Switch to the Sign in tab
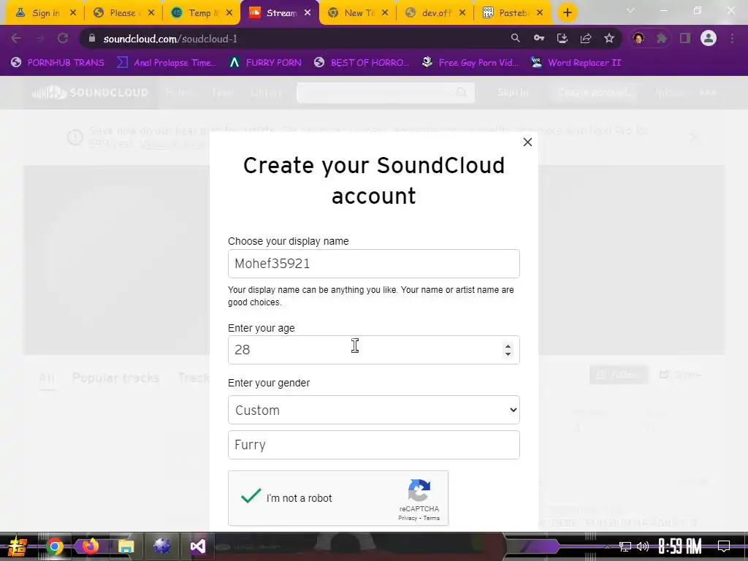Screen dimensions: 748x561 pyautogui.click(x=46, y=13)
